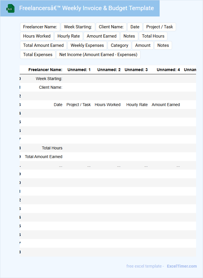This screenshot has height=278, width=203.
Task: Click the "Week Starting:" tag chip
Action: (78, 27)
